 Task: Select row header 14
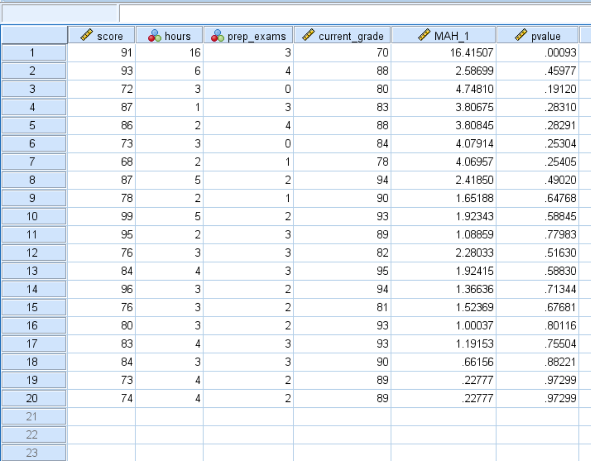pos(34,289)
